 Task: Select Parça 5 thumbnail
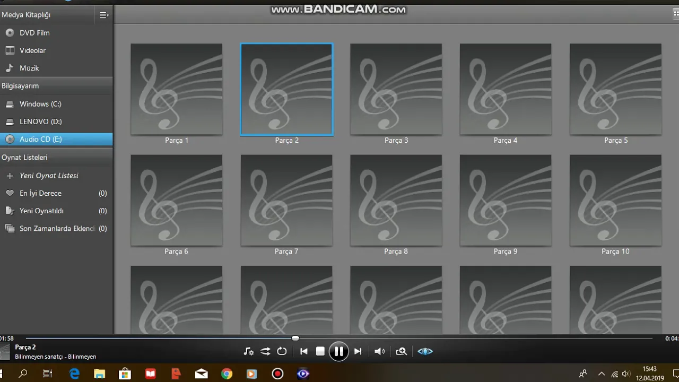click(615, 89)
